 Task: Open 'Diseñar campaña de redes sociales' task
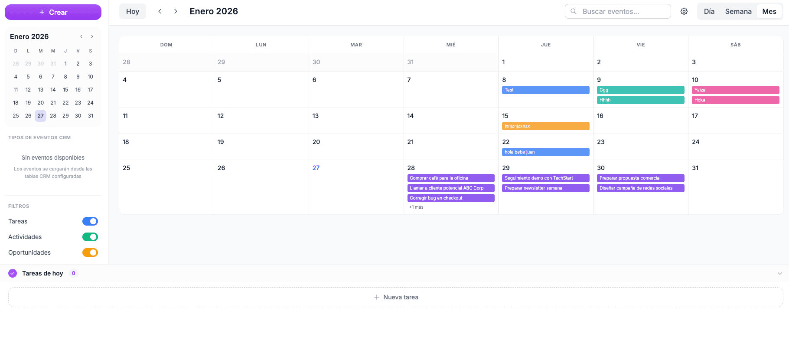pyautogui.click(x=641, y=188)
